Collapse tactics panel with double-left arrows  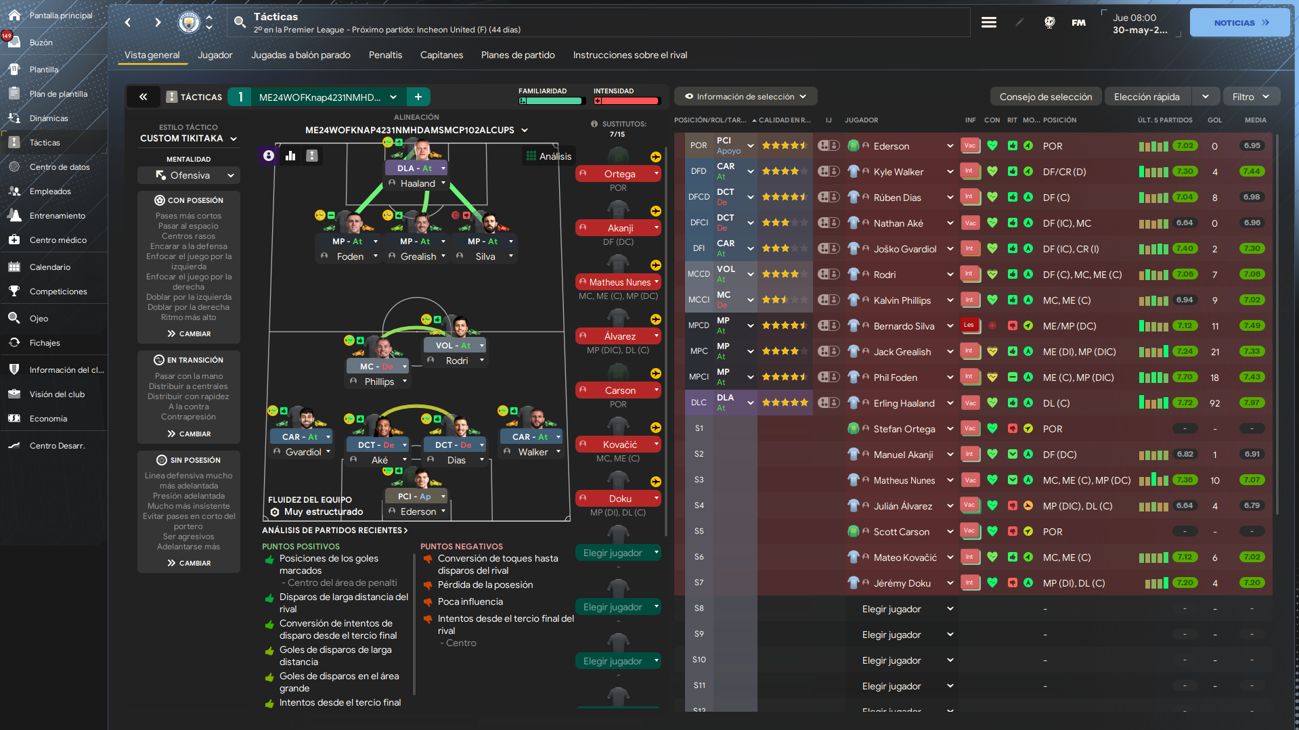(x=144, y=97)
